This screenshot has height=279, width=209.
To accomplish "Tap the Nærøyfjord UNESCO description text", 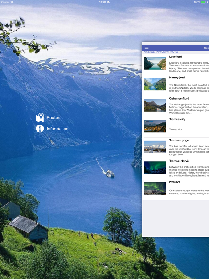I will click(189, 88).
